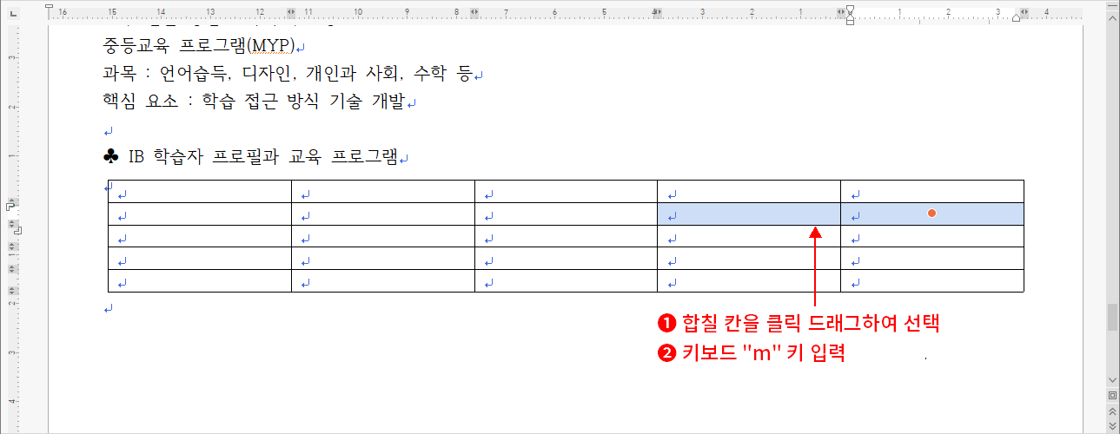Click the top-left cell of the table
The image size is (1120, 434).
[200, 192]
